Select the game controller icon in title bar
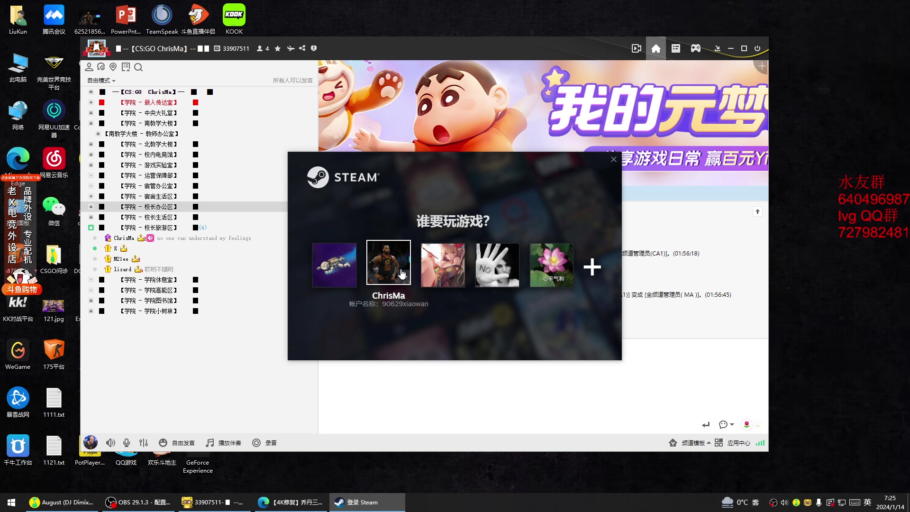Image resolution: width=910 pixels, height=512 pixels. (x=695, y=48)
